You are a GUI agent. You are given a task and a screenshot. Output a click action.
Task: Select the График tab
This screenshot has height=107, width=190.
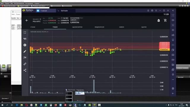55,27
